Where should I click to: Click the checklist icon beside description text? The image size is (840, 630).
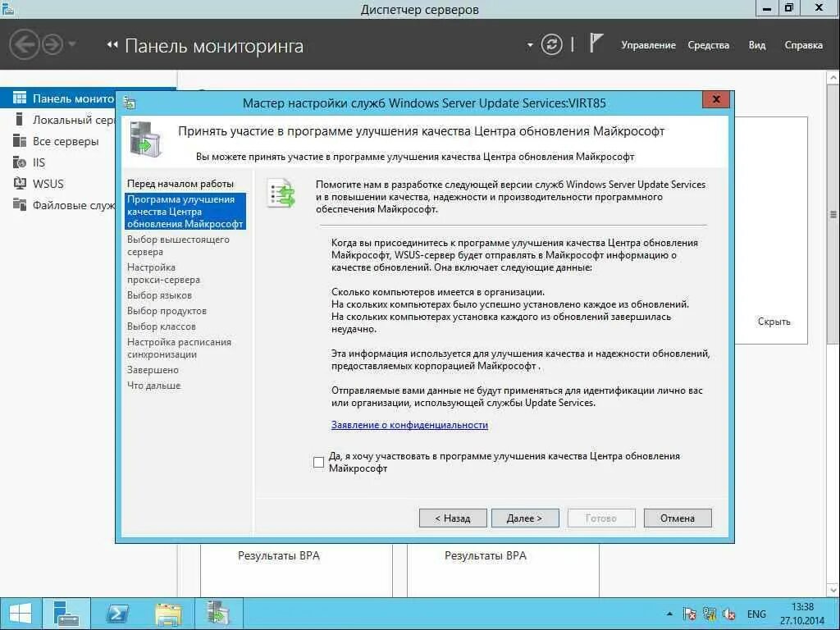281,193
